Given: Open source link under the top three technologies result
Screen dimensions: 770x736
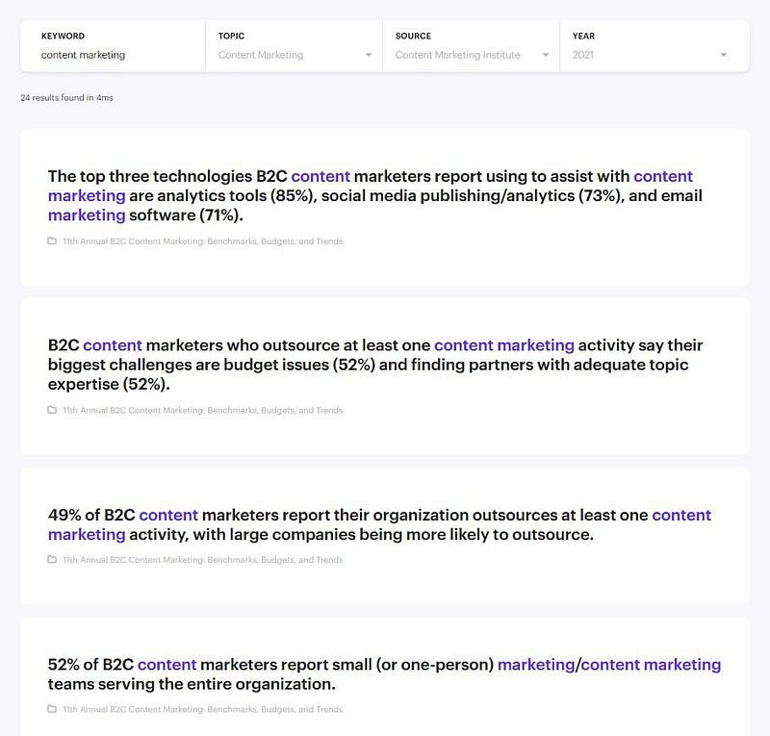Looking at the screenshot, I should click(202, 241).
